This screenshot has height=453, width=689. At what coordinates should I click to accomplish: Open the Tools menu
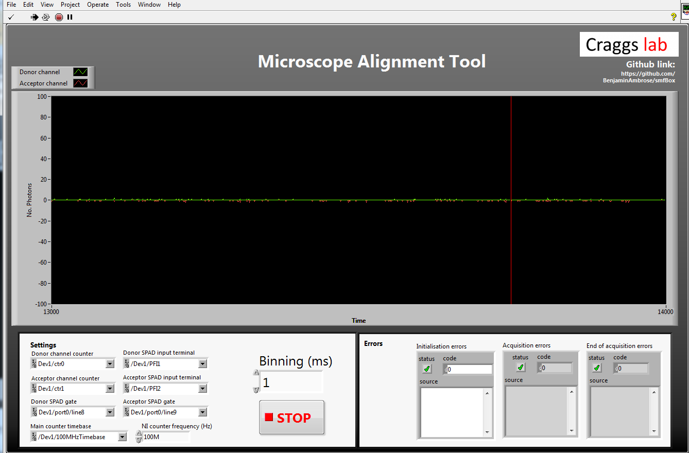[123, 5]
